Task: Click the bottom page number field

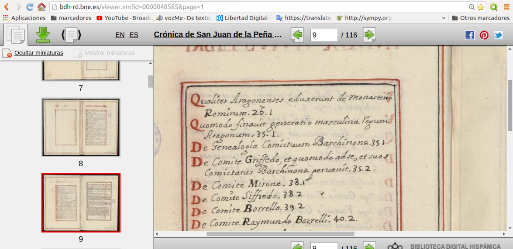Action: 324,246
